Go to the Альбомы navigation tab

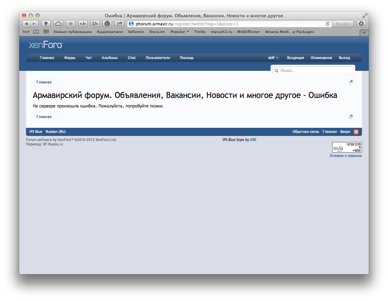(110, 58)
